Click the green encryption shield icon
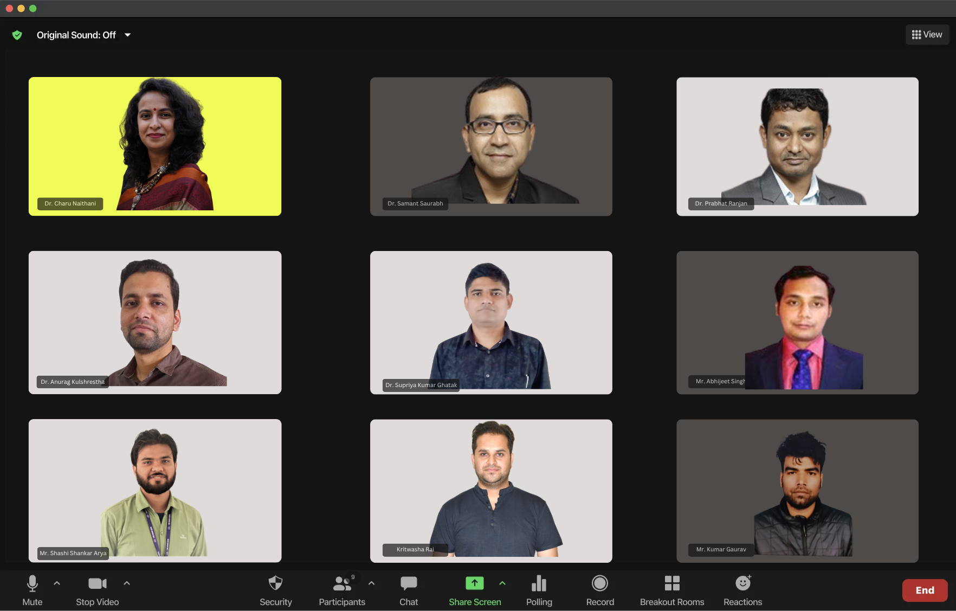Screen dimensions: 956x611 pyautogui.click(x=17, y=35)
